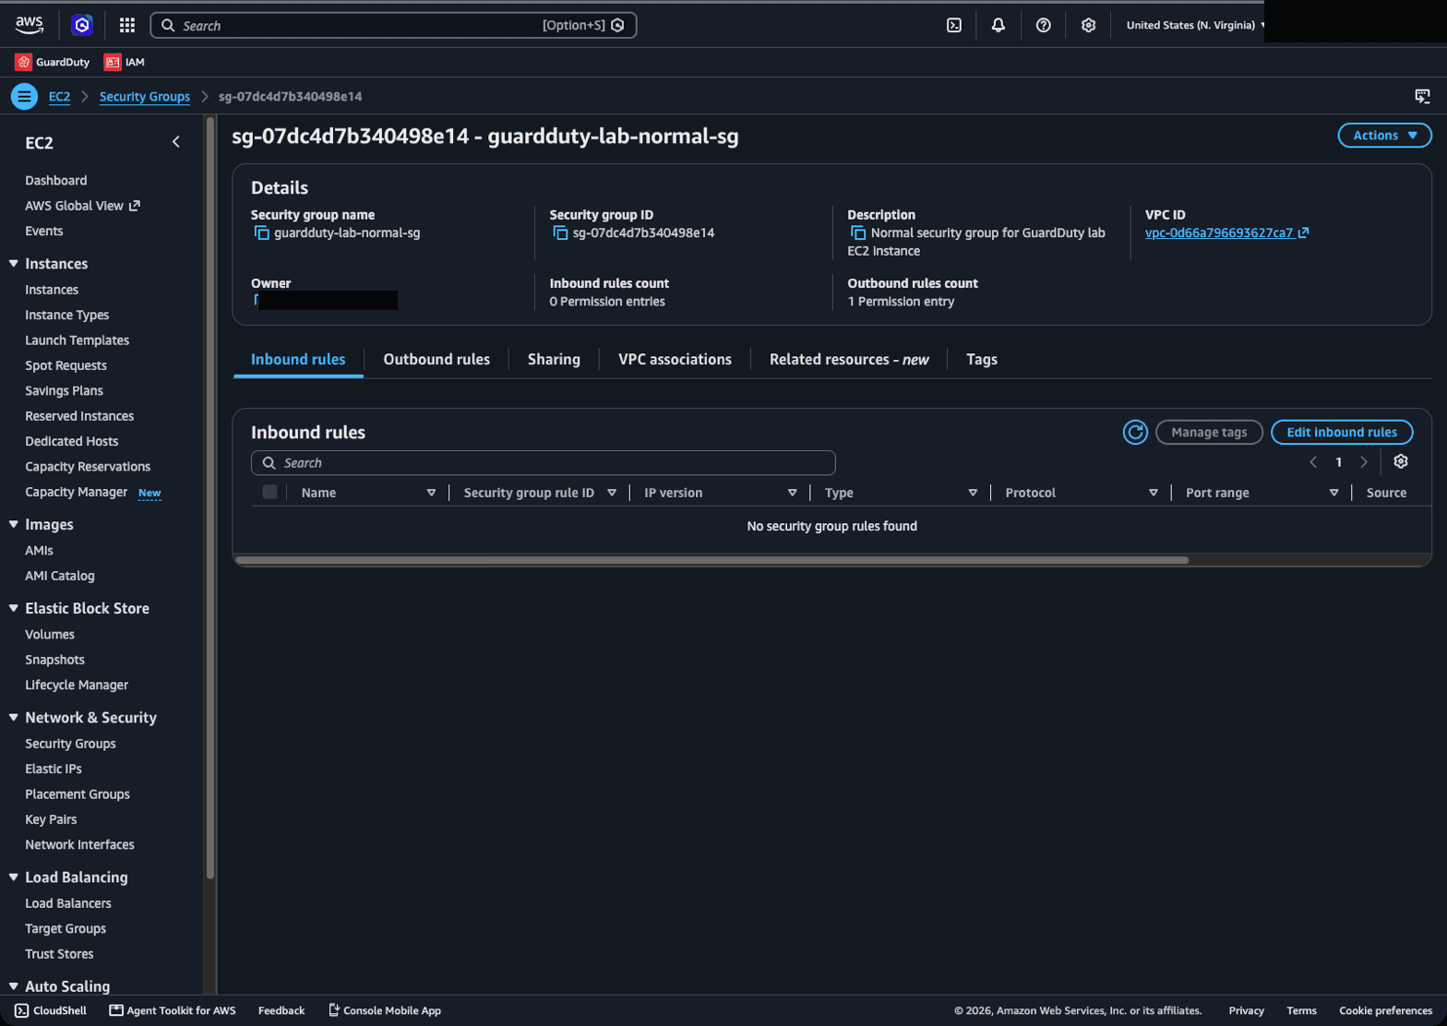Open the AWS home logo
1447x1026 pixels.
click(30, 25)
